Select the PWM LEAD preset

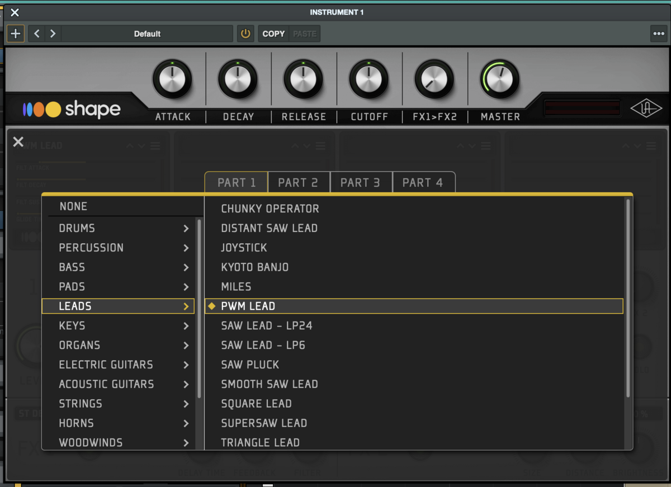click(414, 306)
